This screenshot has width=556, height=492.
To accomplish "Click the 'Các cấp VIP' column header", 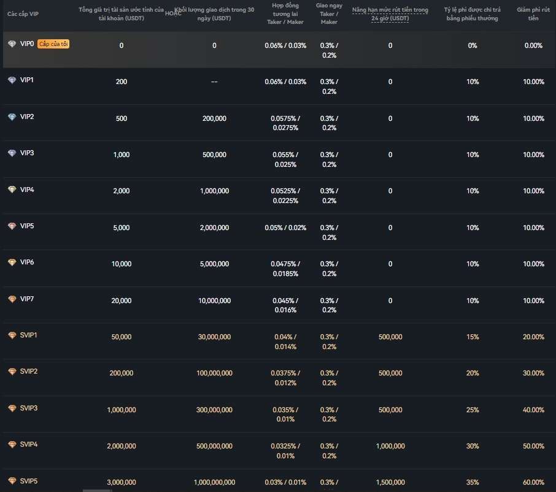I will [23, 13].
